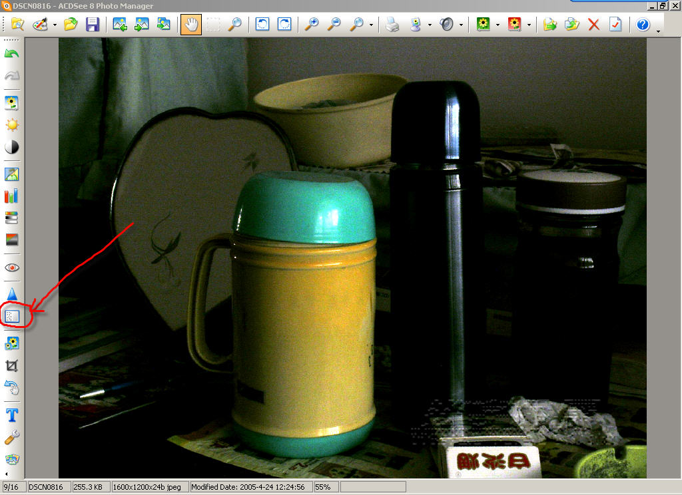
Task: Select the Crop tool
Action: pyautogui.click(x=12, y=365)
